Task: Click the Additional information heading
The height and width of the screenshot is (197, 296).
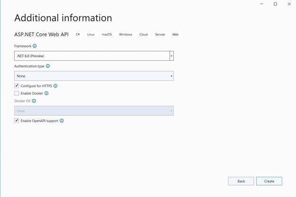Action: pyautogui.click(x=63, y=18)
